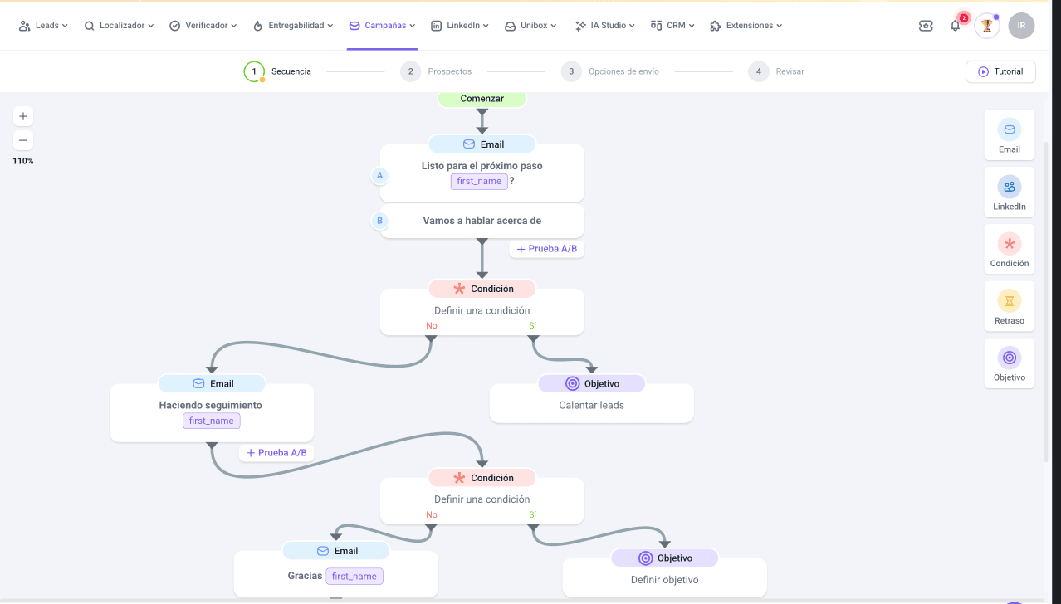Open the notifications bell
This screenshot has height=604, width=1061.
956,26
